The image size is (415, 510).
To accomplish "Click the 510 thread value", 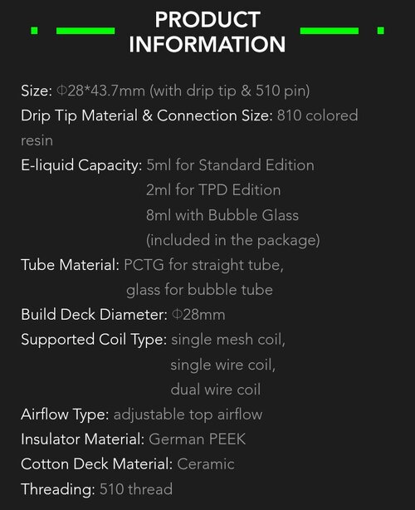I will [136, 489].
